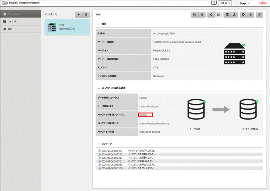Open 設定 in the sidebar

[x=21, y=29]
